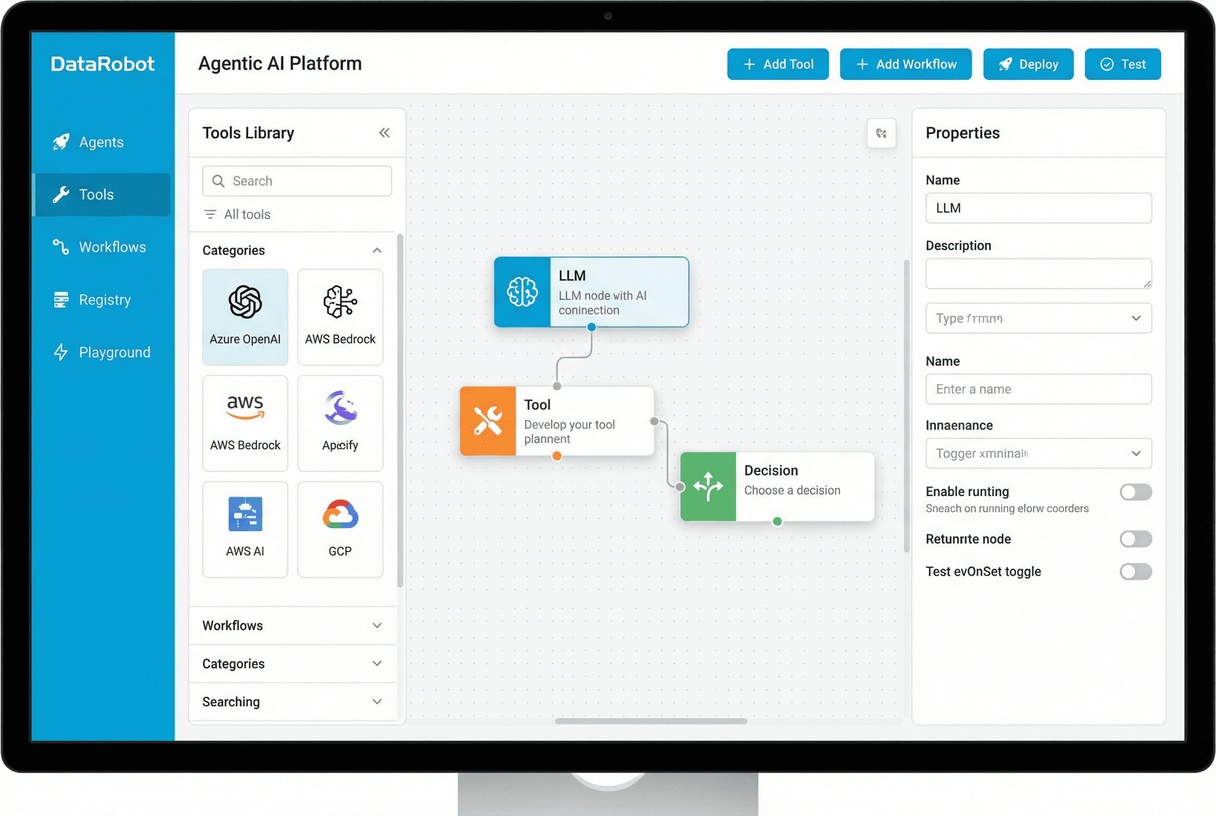Collapse the Tools Library panel

[384, 133]
